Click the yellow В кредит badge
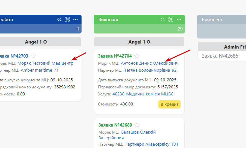The image size is (246, 148). [x=170, y=104]
